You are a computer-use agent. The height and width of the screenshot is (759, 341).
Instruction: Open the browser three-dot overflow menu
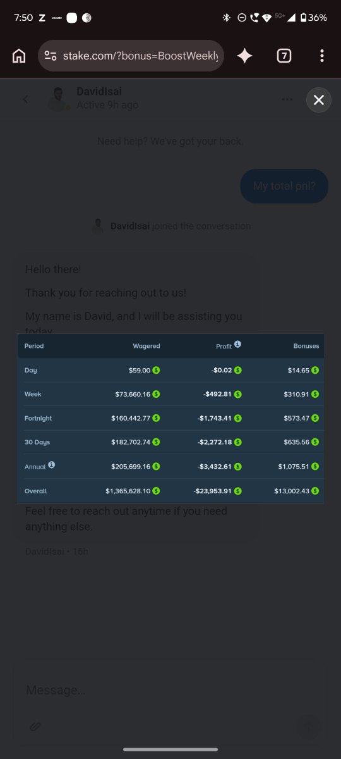322,56
